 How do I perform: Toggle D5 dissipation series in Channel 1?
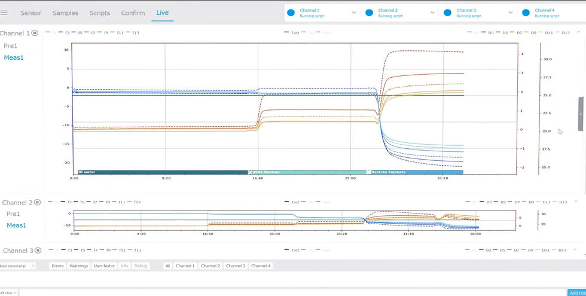pyautogui.click(x=502, y=33)
